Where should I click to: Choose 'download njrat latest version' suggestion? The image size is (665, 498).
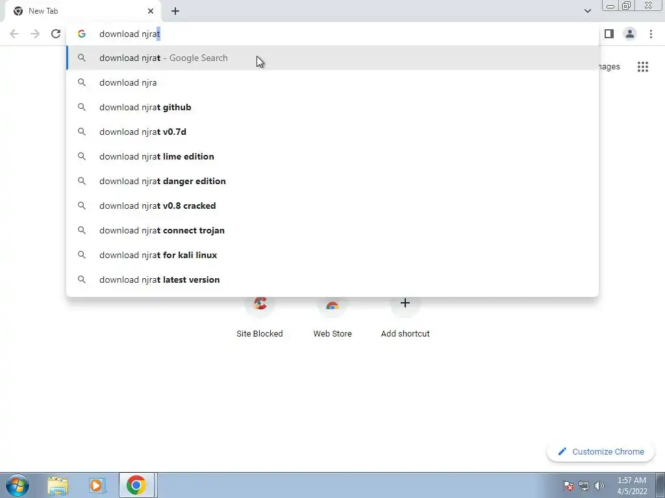[x=332, y=279]
